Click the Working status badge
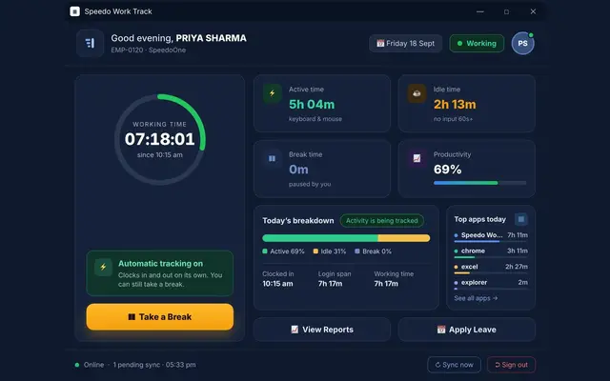 pyautogui.click(x=477, y=43)
